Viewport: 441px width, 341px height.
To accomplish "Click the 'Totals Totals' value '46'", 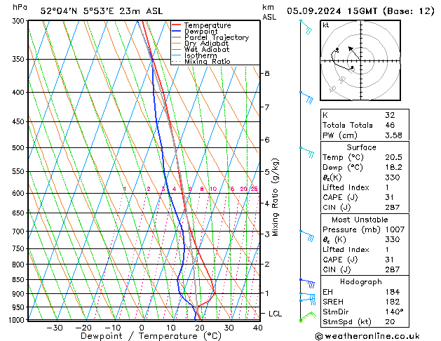I will click(x=390, y=125).
